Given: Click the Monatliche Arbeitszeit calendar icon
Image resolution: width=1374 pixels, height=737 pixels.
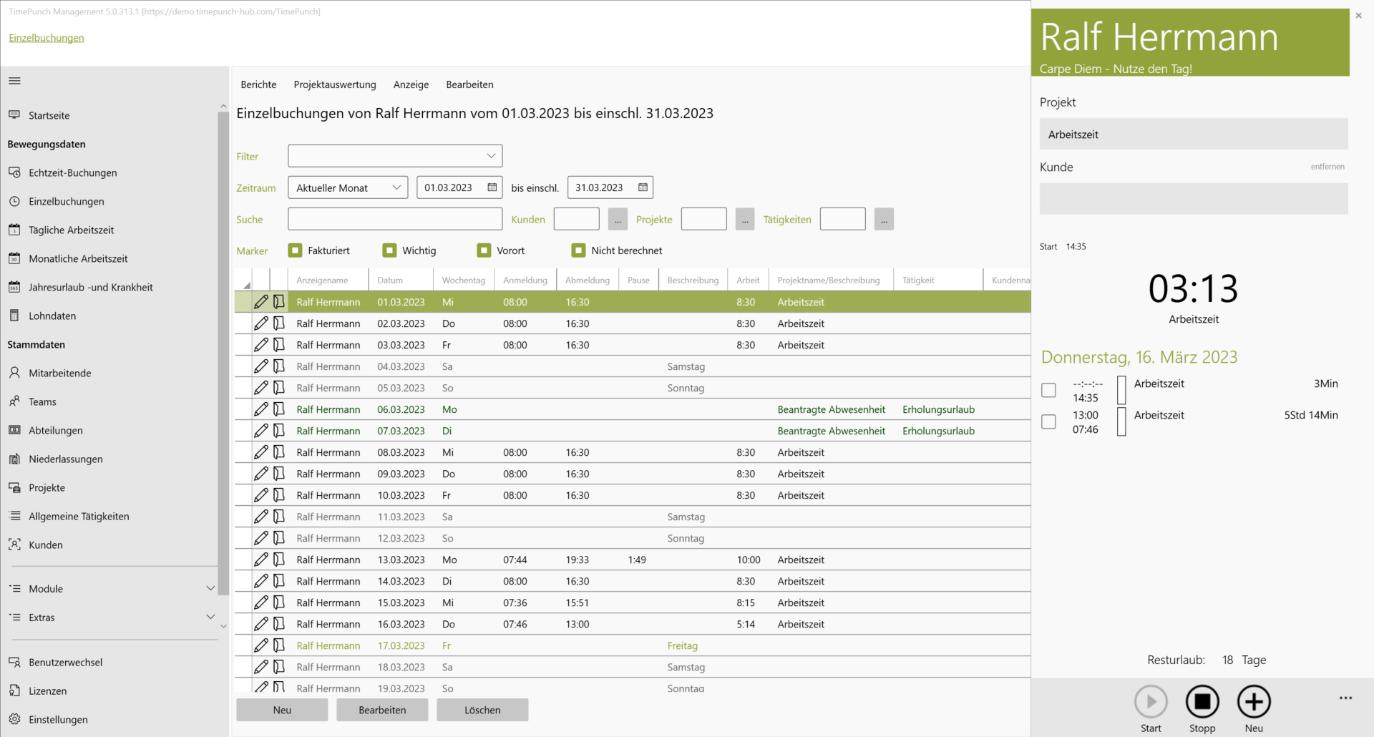Looking at the screenshot, I should tap(14, 258).
